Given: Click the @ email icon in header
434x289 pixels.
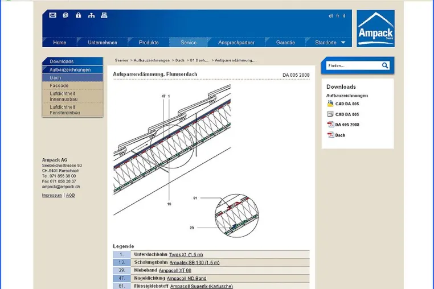Looking at the screenshot, I should coord(65,15).
